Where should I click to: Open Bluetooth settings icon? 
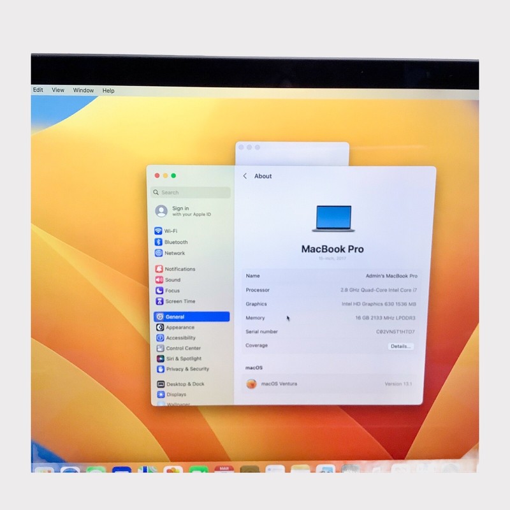(x=158, y=242)
